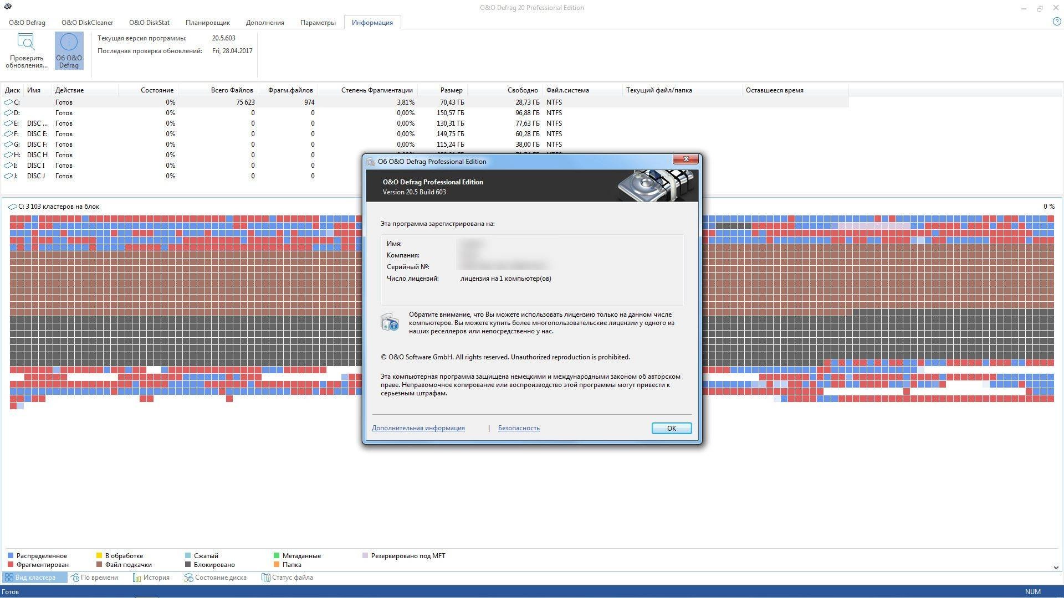Click the NUM status bar indicator
This screenshot has height=598, width=1064.
coord(1032,591)
